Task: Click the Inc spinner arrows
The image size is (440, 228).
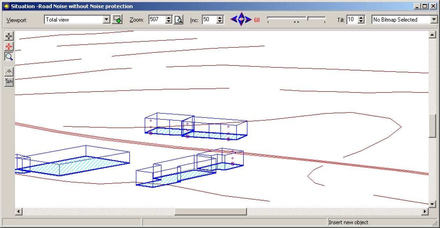Action: tap(220, 20)
